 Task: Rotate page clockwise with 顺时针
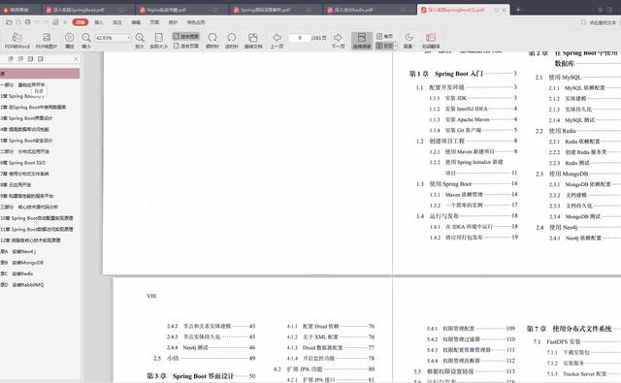[212, 41]
